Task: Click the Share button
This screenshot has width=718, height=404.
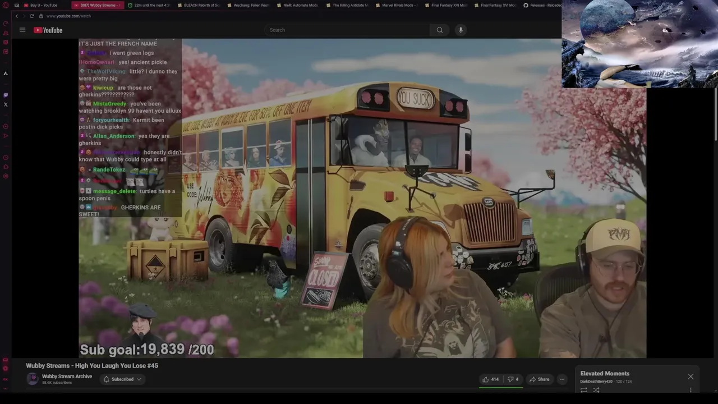Action: pyautogui.click(x=540, y=379)
